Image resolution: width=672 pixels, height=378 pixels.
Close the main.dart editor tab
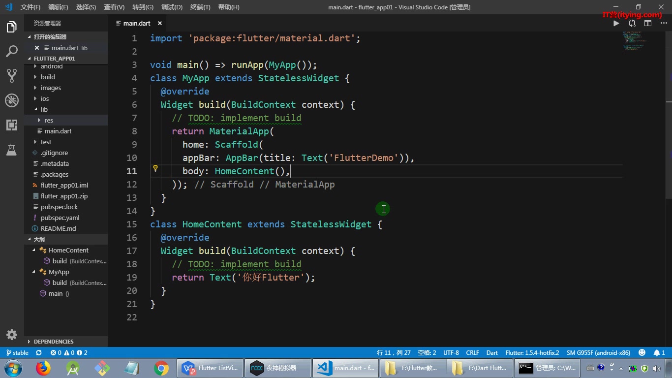(x=160, y=23)
